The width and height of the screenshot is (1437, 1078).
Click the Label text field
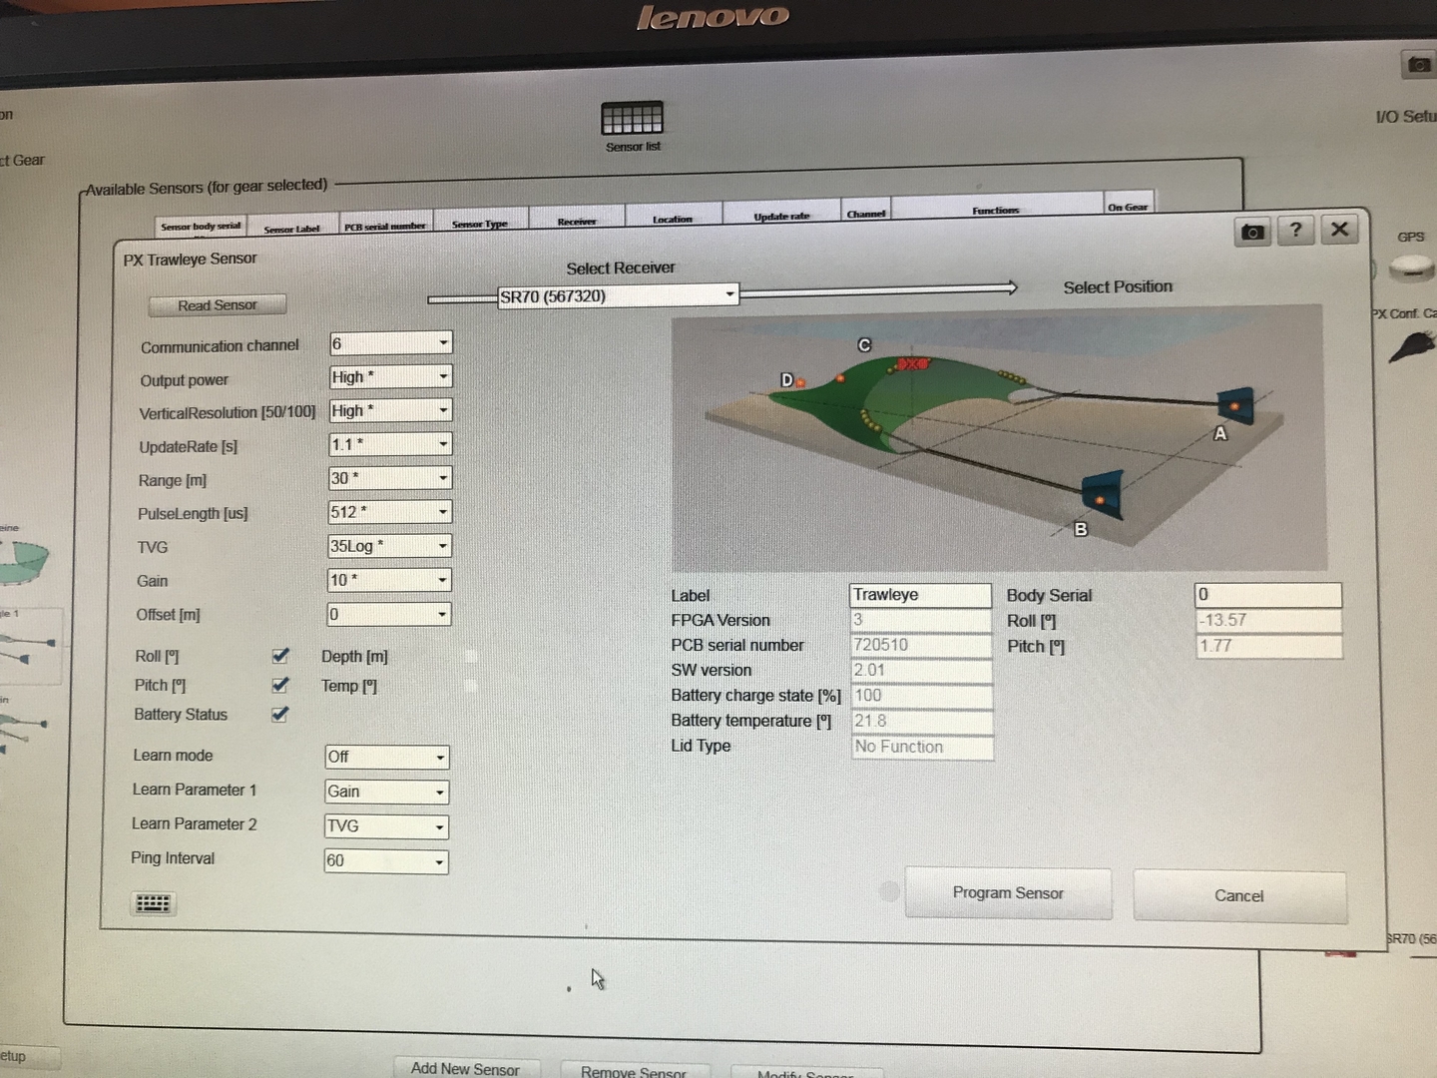click(919, 595)
